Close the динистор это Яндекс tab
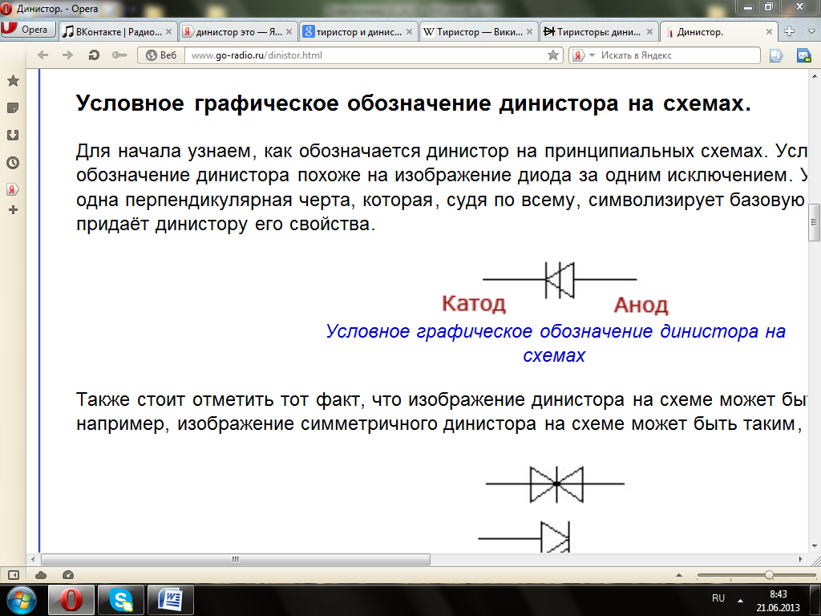This screenshot has height=616, width=821. coord(289,32)
